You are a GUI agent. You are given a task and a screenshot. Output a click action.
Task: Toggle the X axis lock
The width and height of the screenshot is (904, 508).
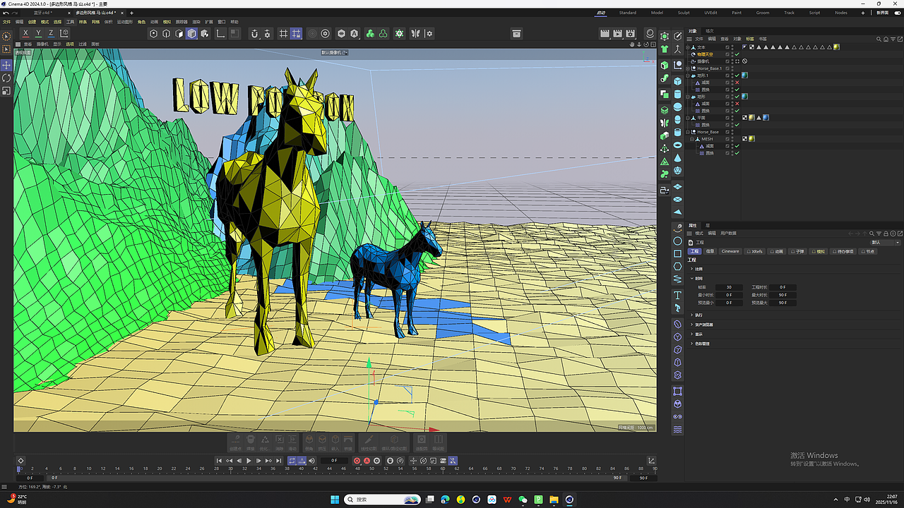(x=26, y=33)
